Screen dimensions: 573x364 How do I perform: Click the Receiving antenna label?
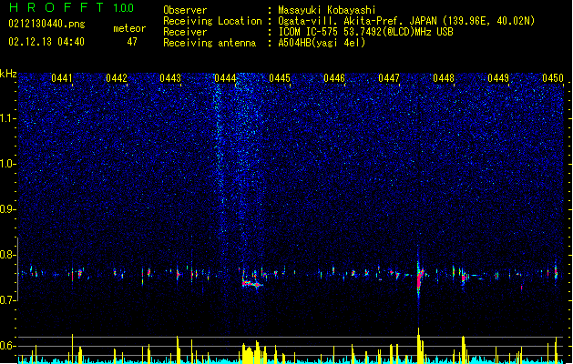click(210, 43)
